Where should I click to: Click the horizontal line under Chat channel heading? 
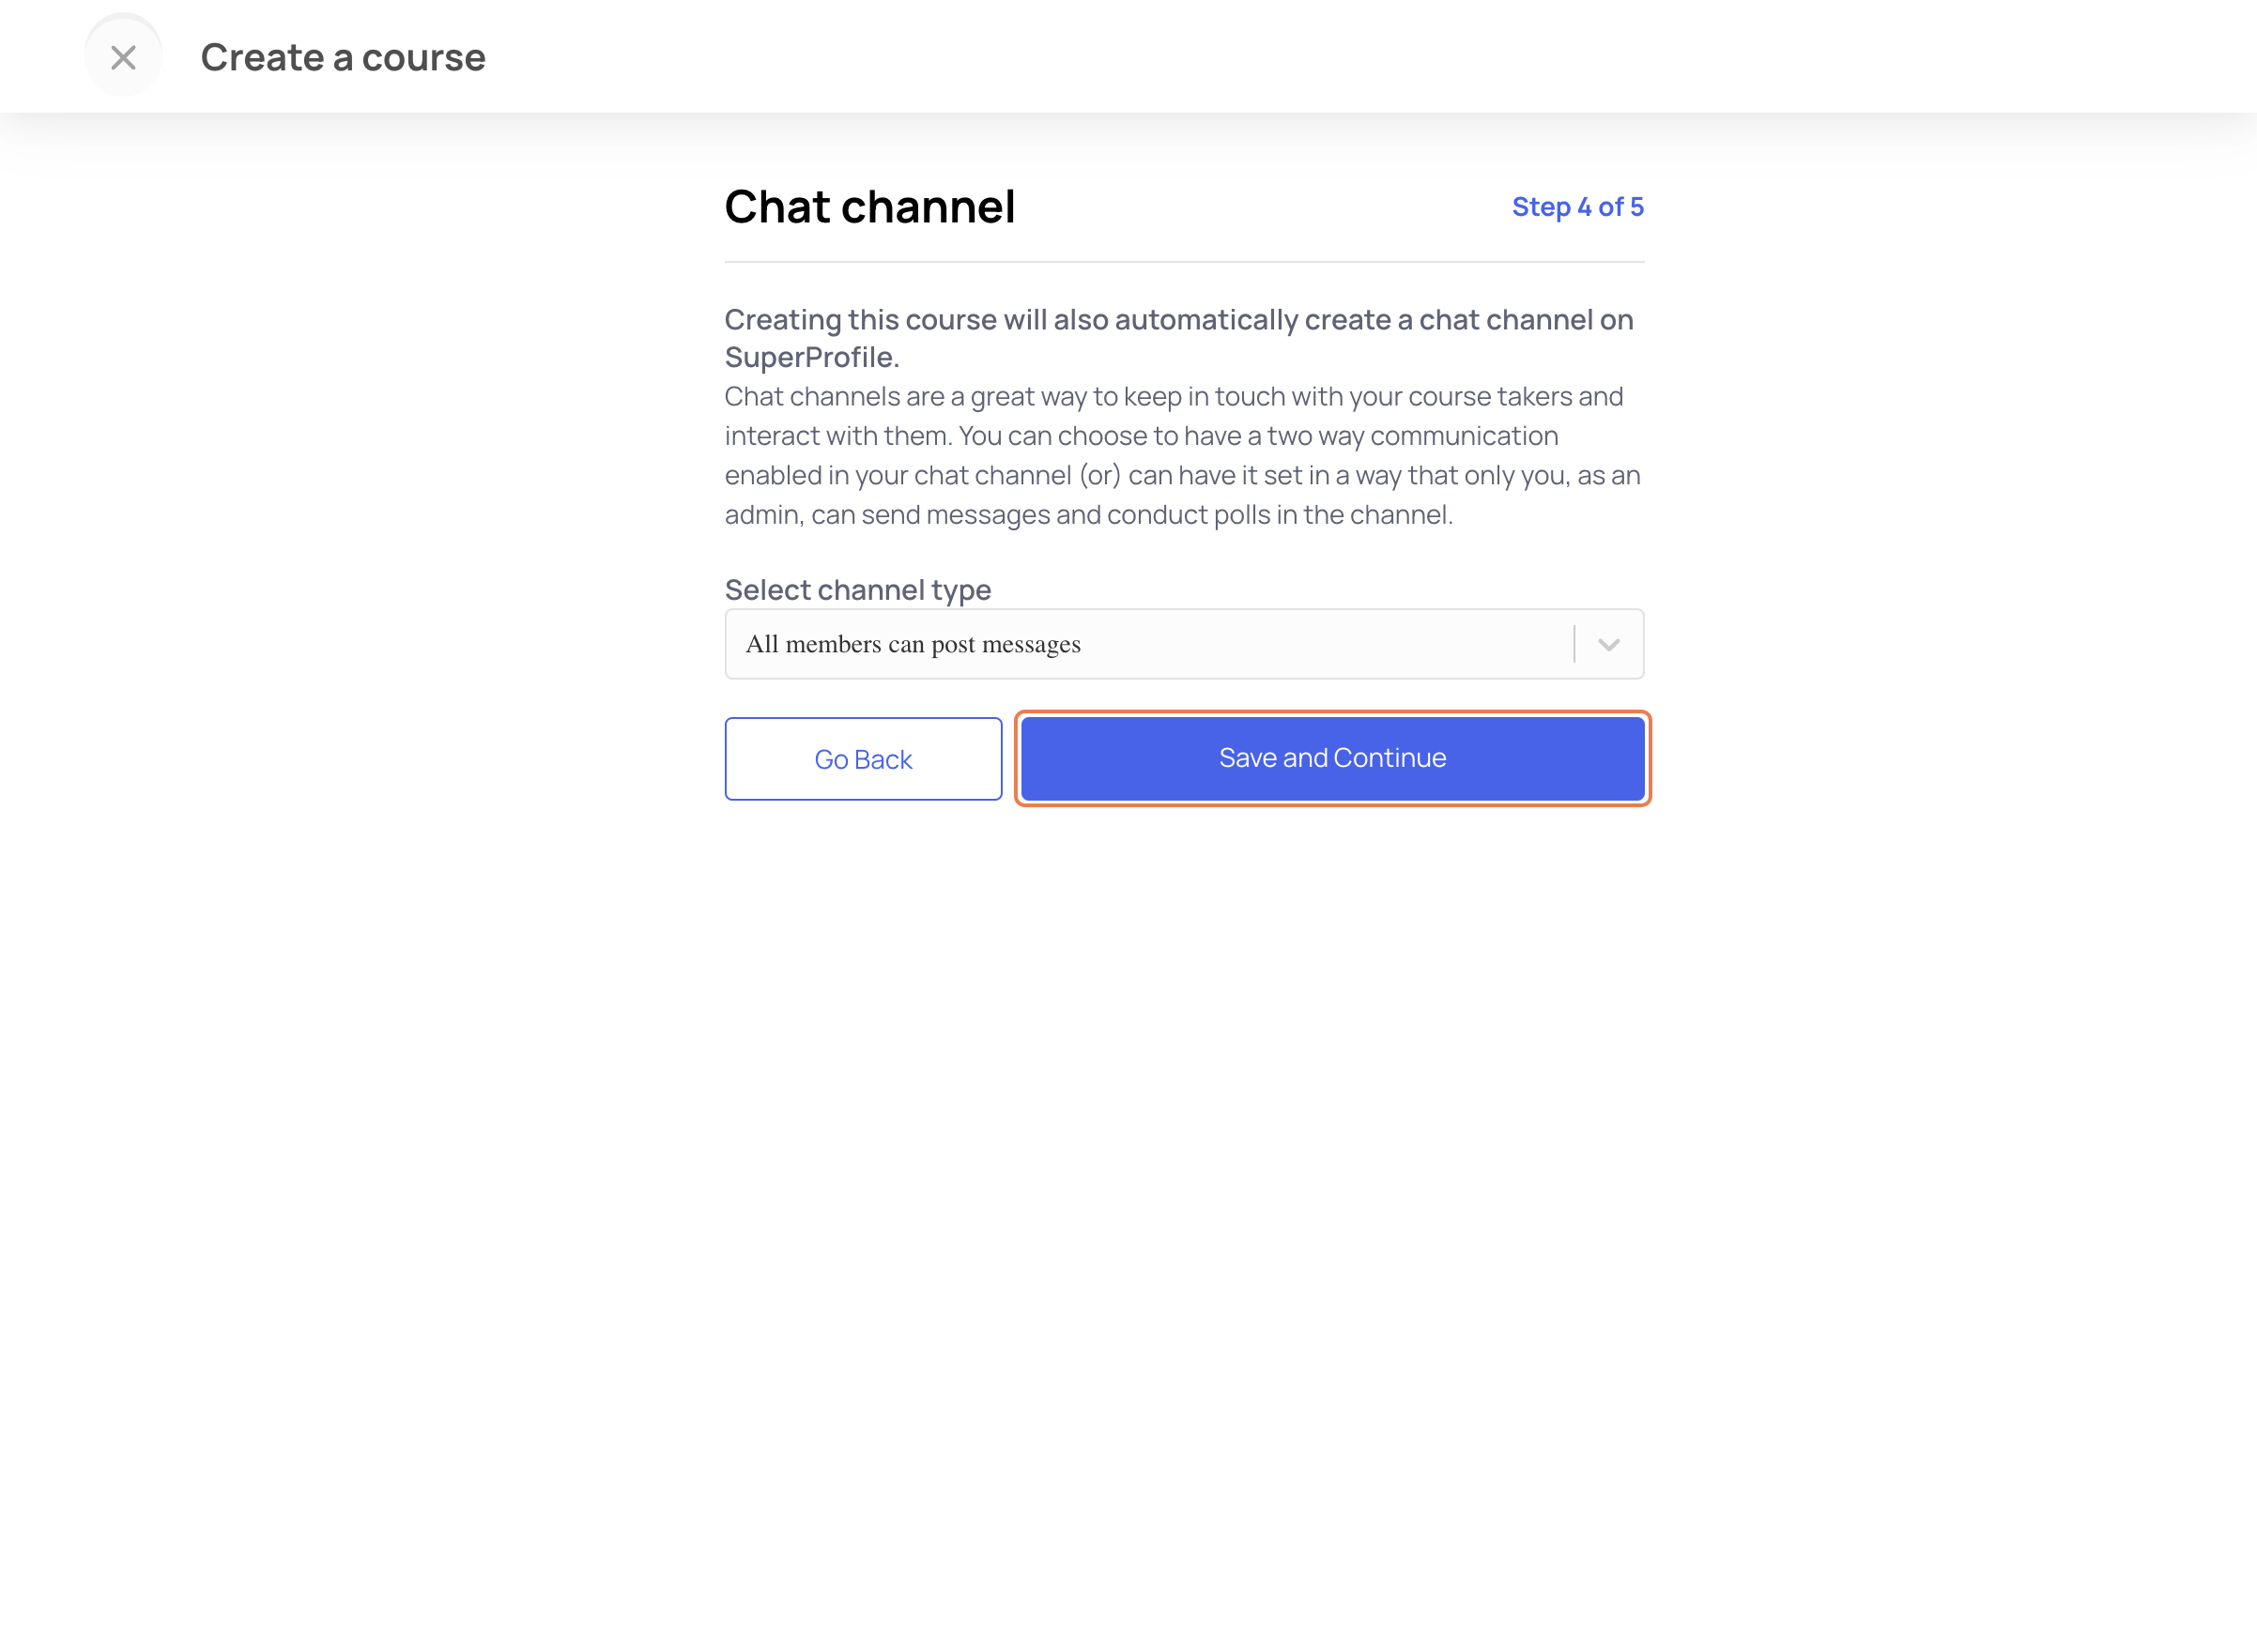pos(1184,262)
